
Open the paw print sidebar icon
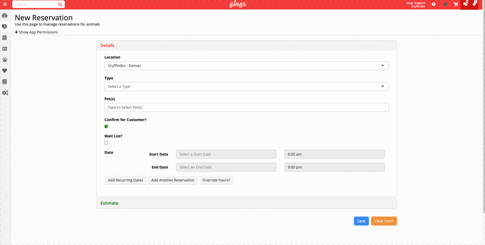coord(5,60)
